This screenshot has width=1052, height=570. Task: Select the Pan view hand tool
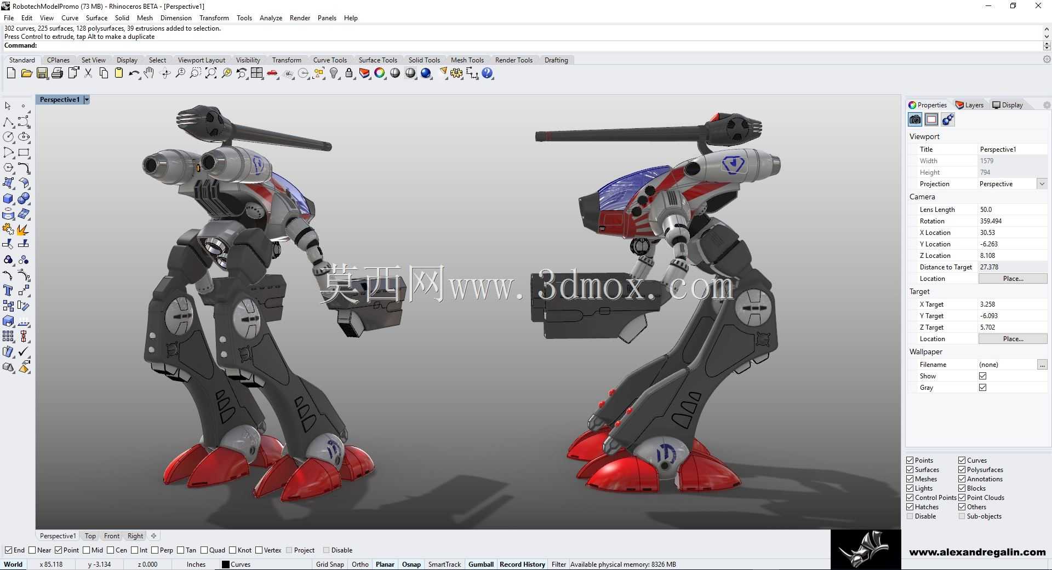click(x=149, y=73)
